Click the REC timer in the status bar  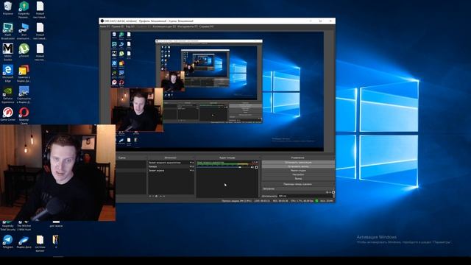pyautogui.click(x=280, y=201)
